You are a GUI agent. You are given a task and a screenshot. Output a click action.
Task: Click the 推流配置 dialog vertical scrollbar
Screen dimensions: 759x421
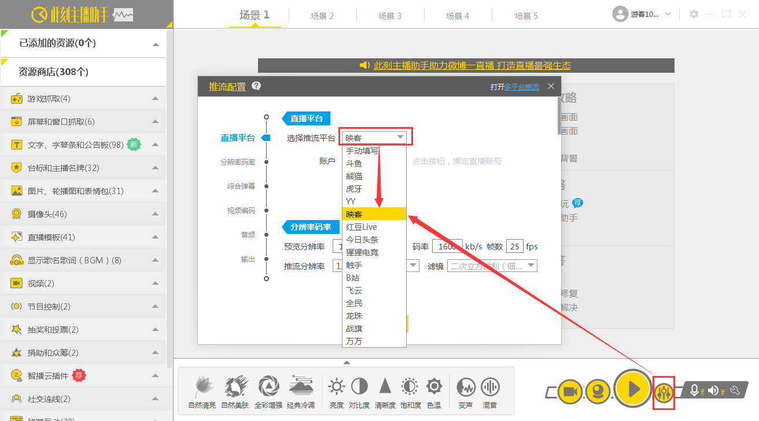click(x=559, y=116)
